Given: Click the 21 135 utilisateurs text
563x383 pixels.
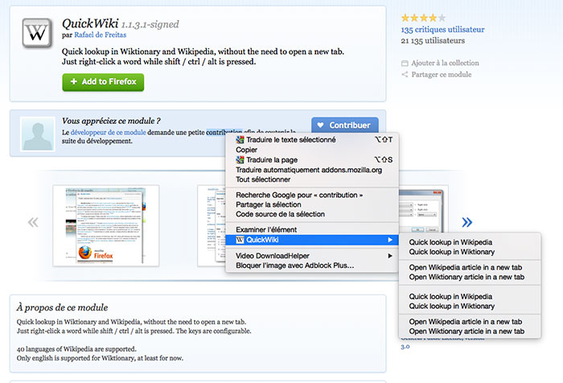Looking at the screenshot, I should [x=433, y=40].
